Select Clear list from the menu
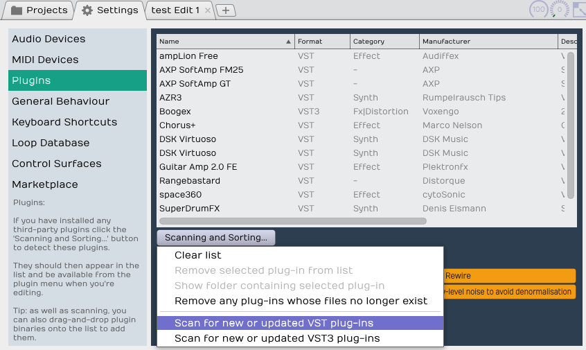The image size is (586, 350). point(198,255)
